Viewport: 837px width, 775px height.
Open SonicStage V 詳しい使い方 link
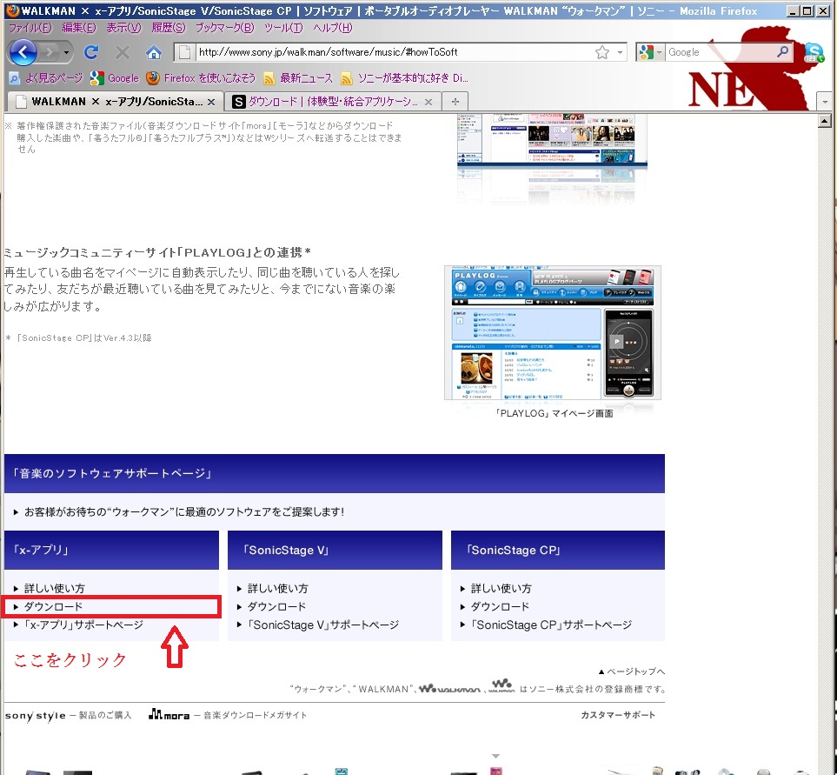[277, 589]
